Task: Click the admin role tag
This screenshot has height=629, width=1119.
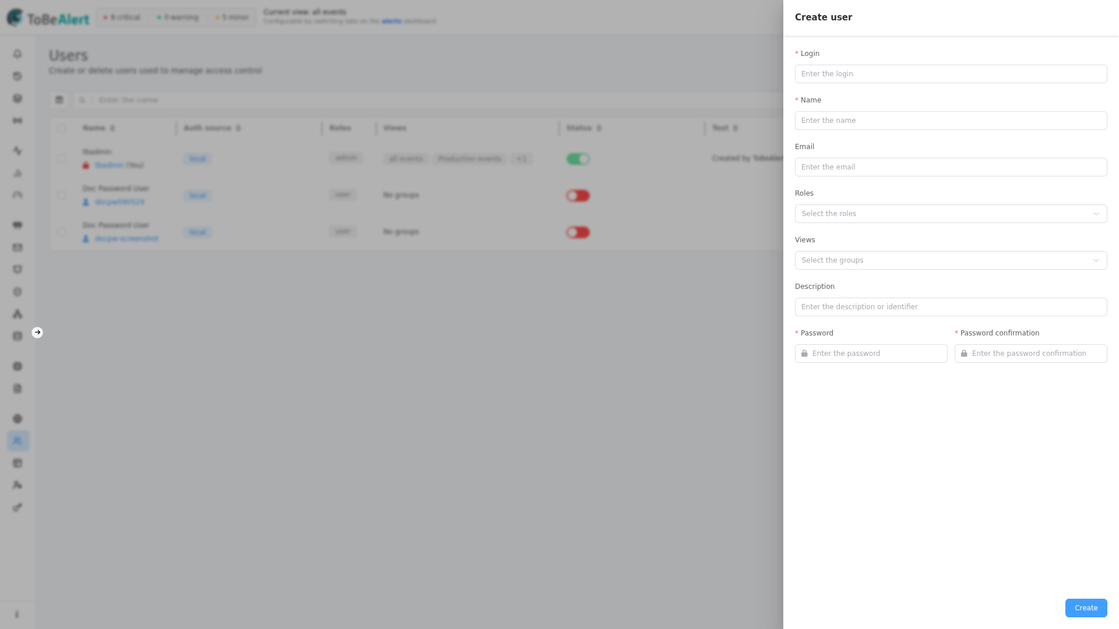Action: coord(346,158)
